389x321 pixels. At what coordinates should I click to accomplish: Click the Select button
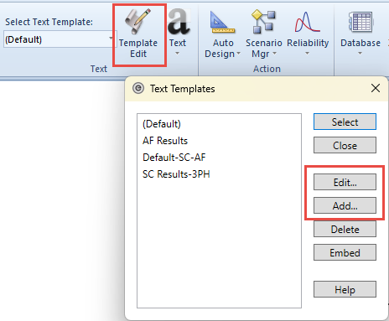[x=345, y=122]
